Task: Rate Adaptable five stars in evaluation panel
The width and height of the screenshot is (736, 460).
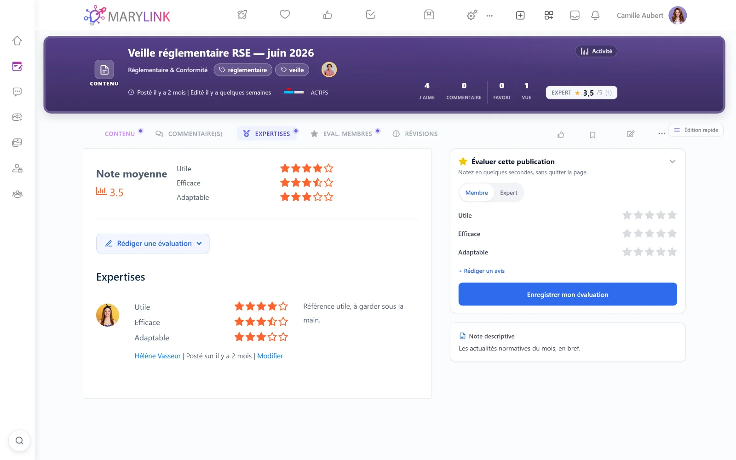Action: [672, 252]
